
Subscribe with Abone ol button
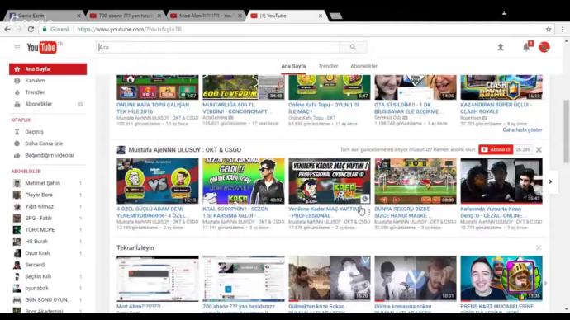[x=496, y=149]
